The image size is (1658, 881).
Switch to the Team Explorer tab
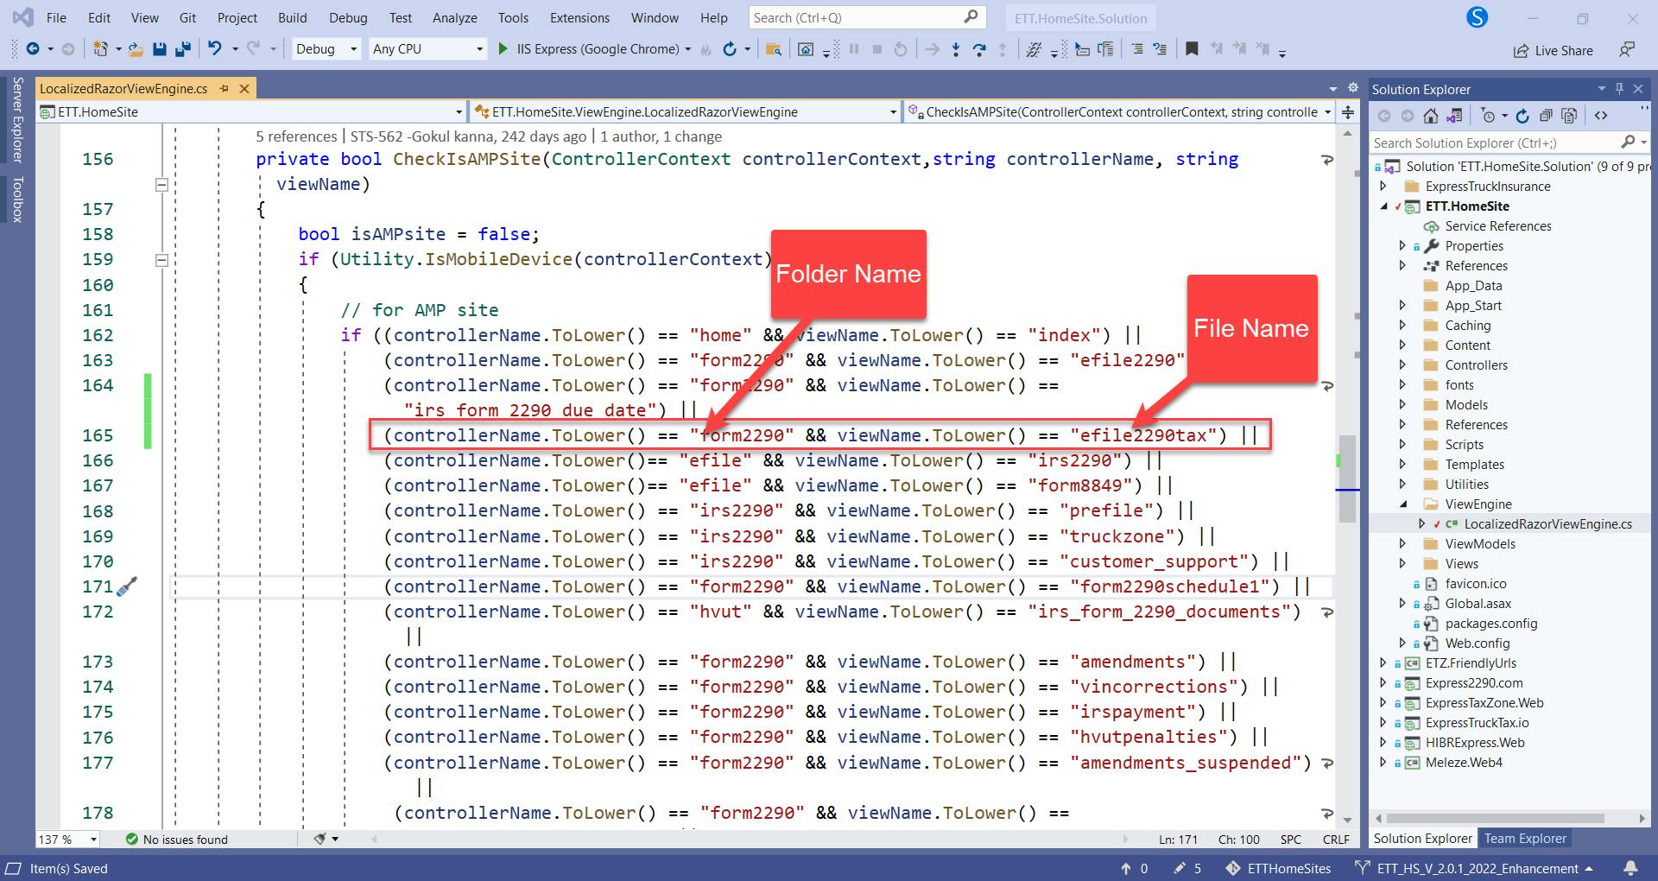coord(1525,838)
